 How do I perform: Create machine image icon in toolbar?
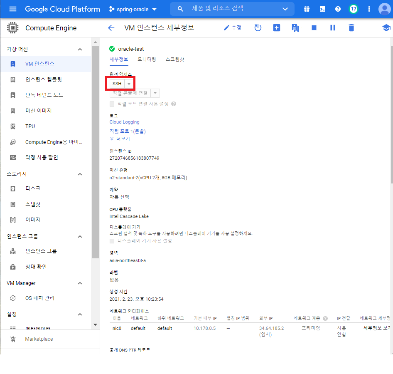click(295, 28)
